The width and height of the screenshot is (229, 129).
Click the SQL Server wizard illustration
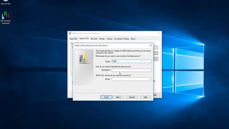click(84, 67)
